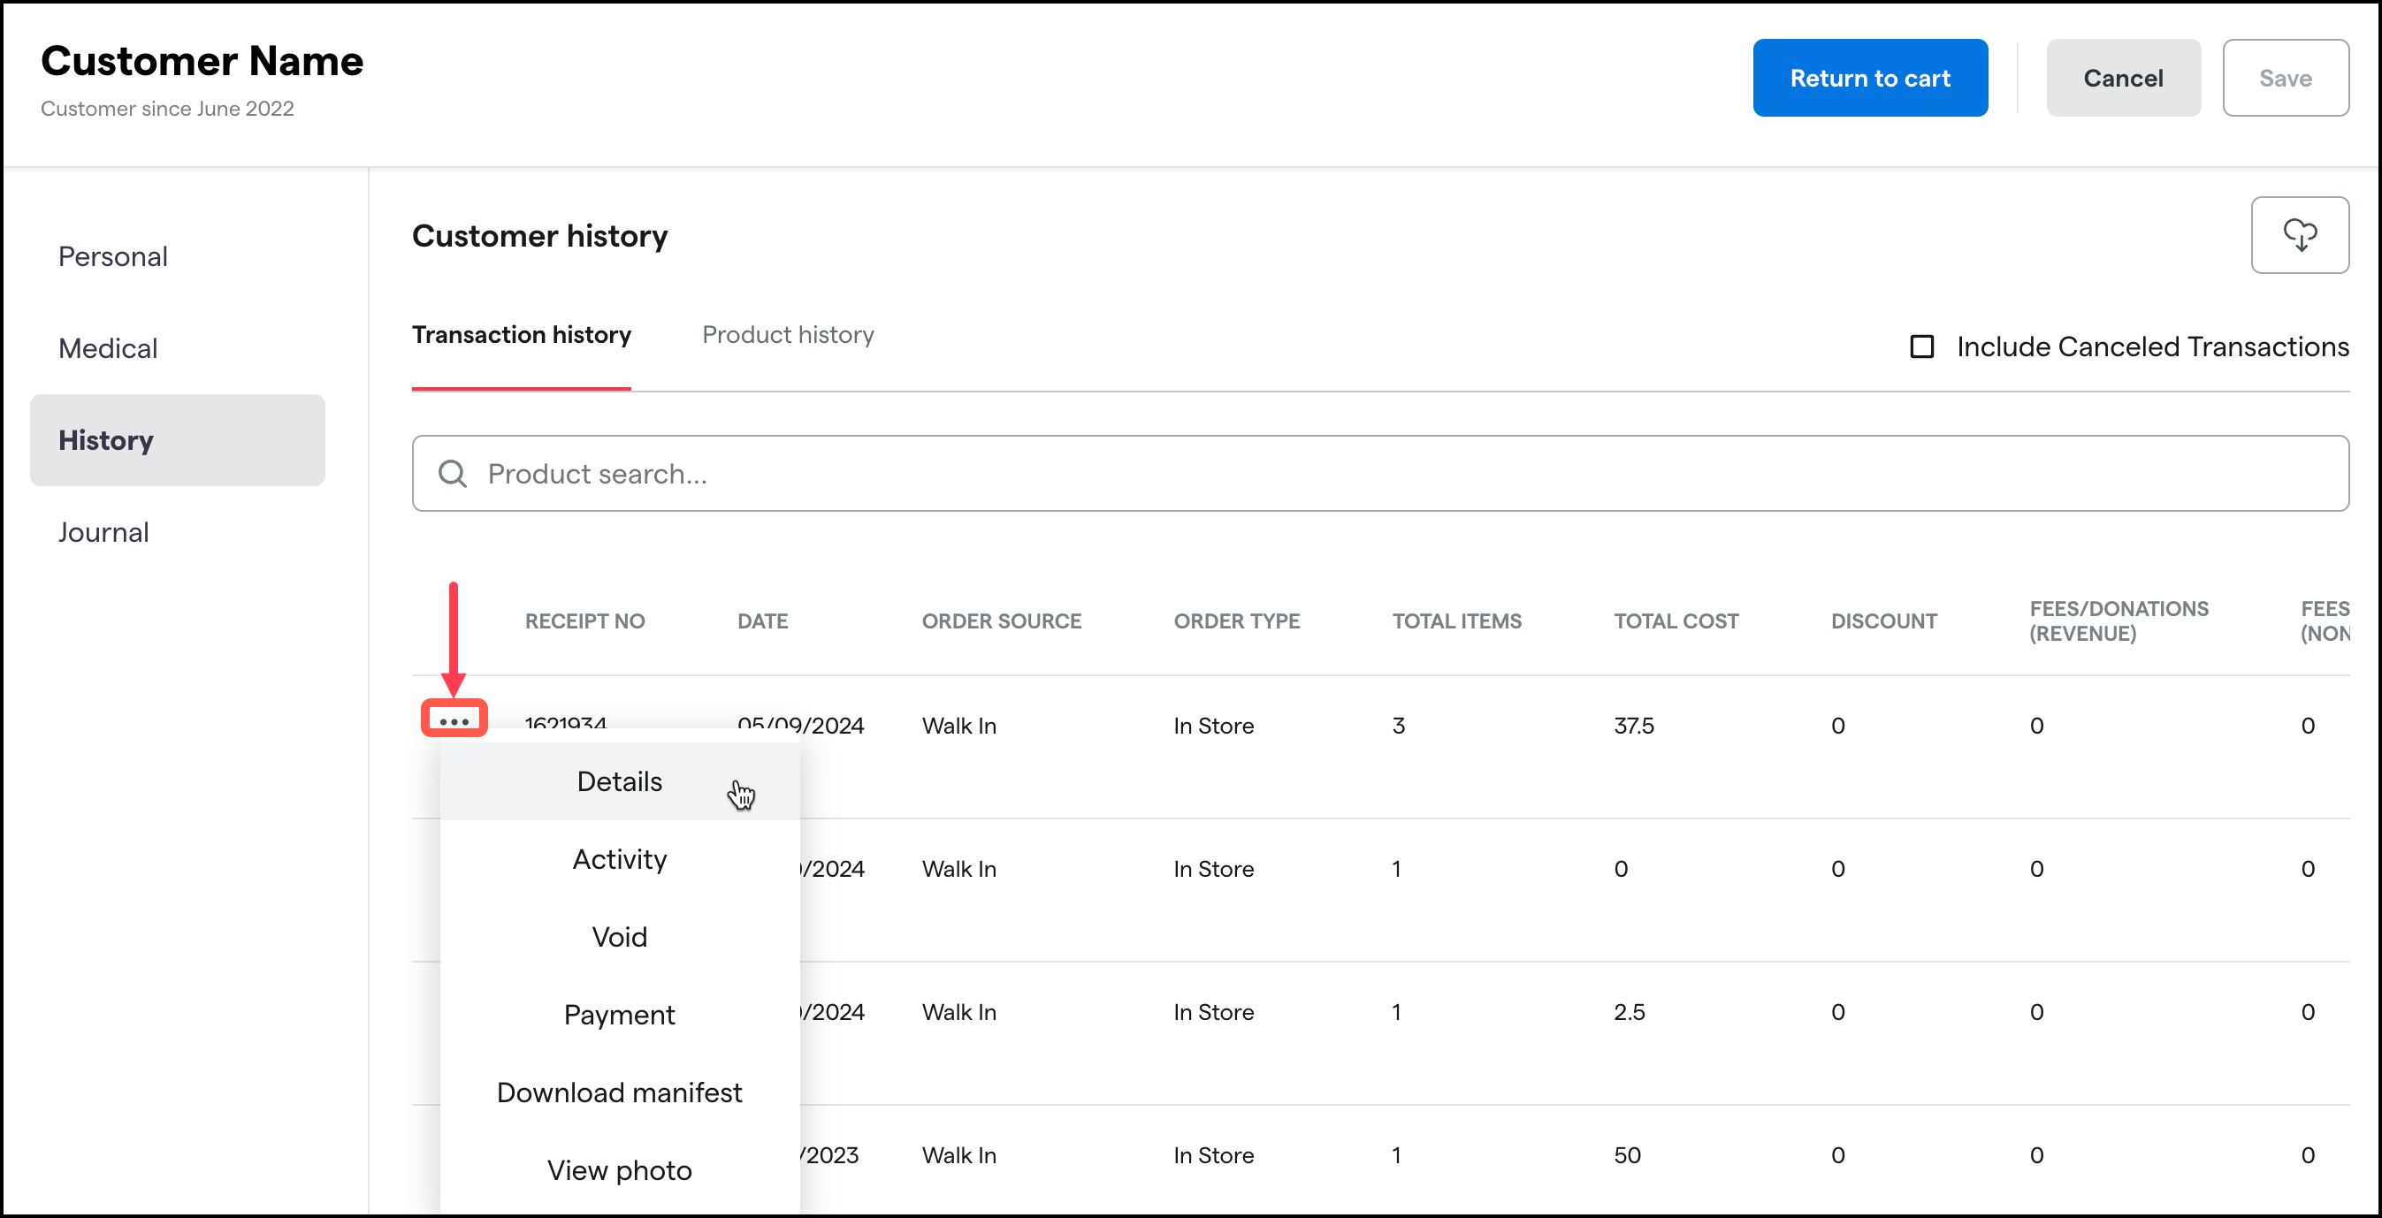This screenshot has width=2382, height=1218.
Task: Sort by the RECEIPT NO column header
Action: 584,621
